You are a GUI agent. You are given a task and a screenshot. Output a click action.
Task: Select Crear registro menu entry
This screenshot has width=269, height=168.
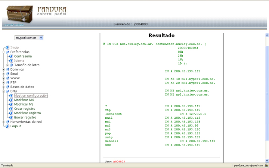click(x=25, y=109)
